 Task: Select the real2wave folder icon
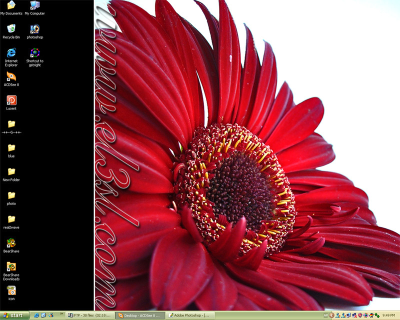(x=11, y=222)
